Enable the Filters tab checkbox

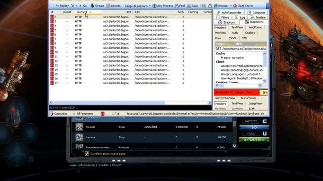(218, 18)
